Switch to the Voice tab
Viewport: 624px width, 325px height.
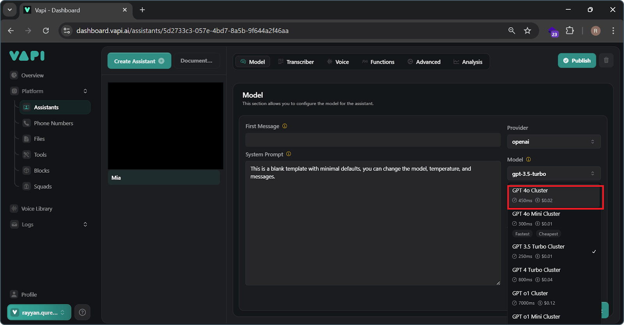pos(338,62)
